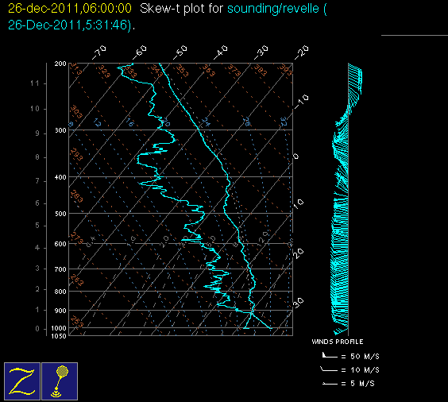Click the 'Skew-t plot for' title text
The image size is (448, 402).
pos(181,9)
